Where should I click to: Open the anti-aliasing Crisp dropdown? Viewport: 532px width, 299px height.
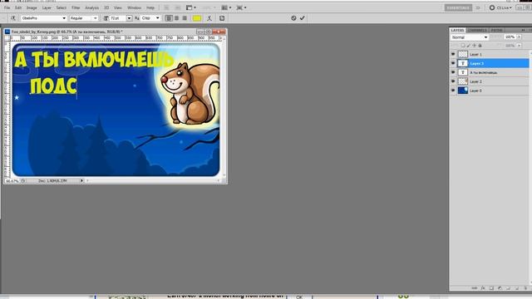(x=150, y=18)
